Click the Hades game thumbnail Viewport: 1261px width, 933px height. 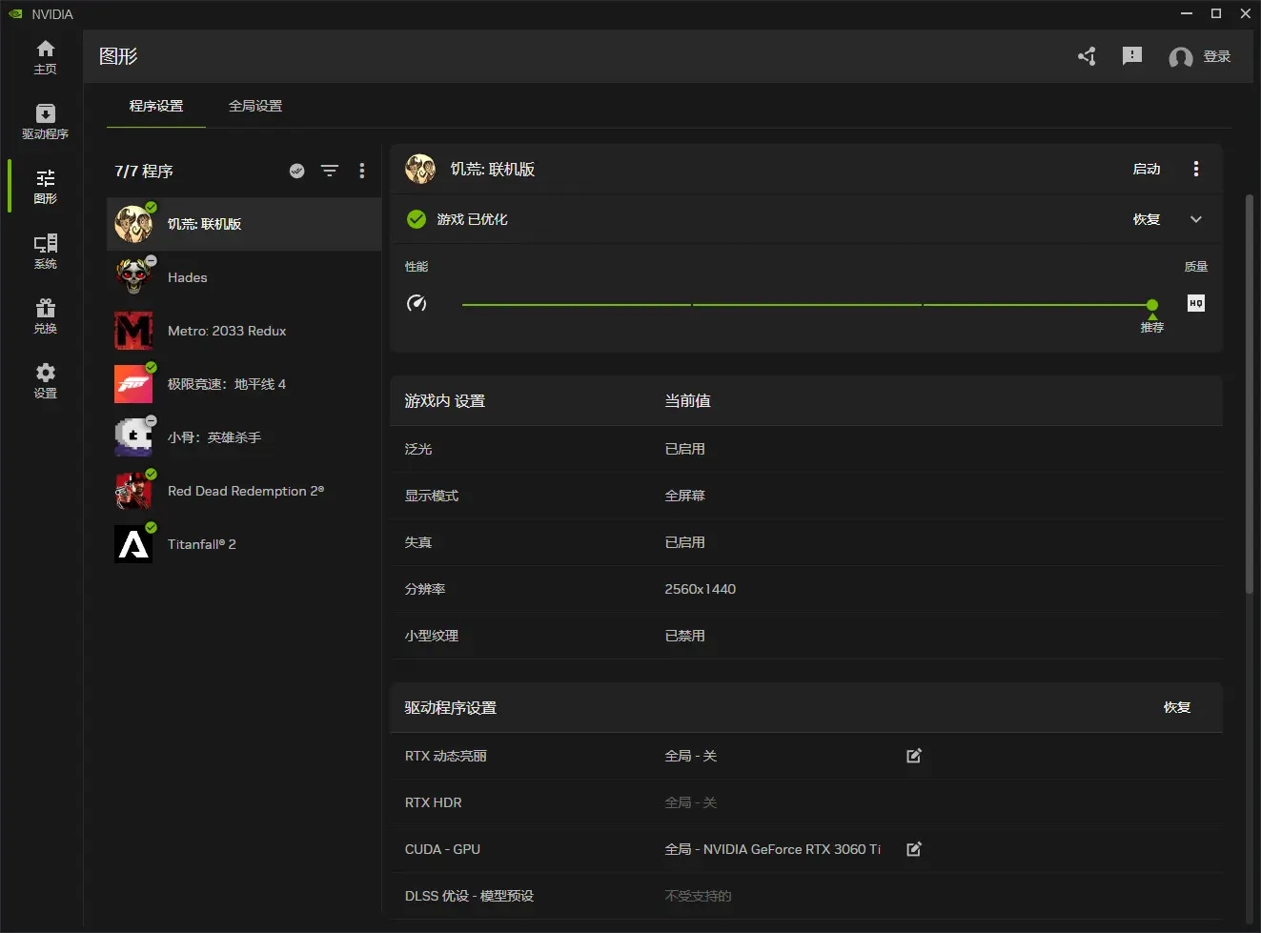133,277
